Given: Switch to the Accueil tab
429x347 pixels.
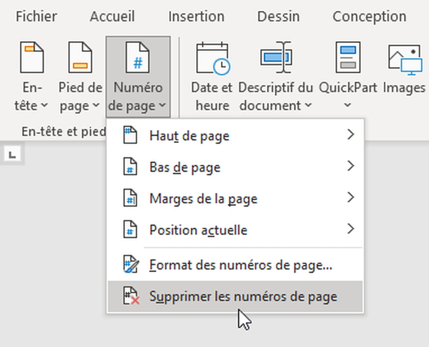Looking at the screenshot, I should (x=112, y=16).
